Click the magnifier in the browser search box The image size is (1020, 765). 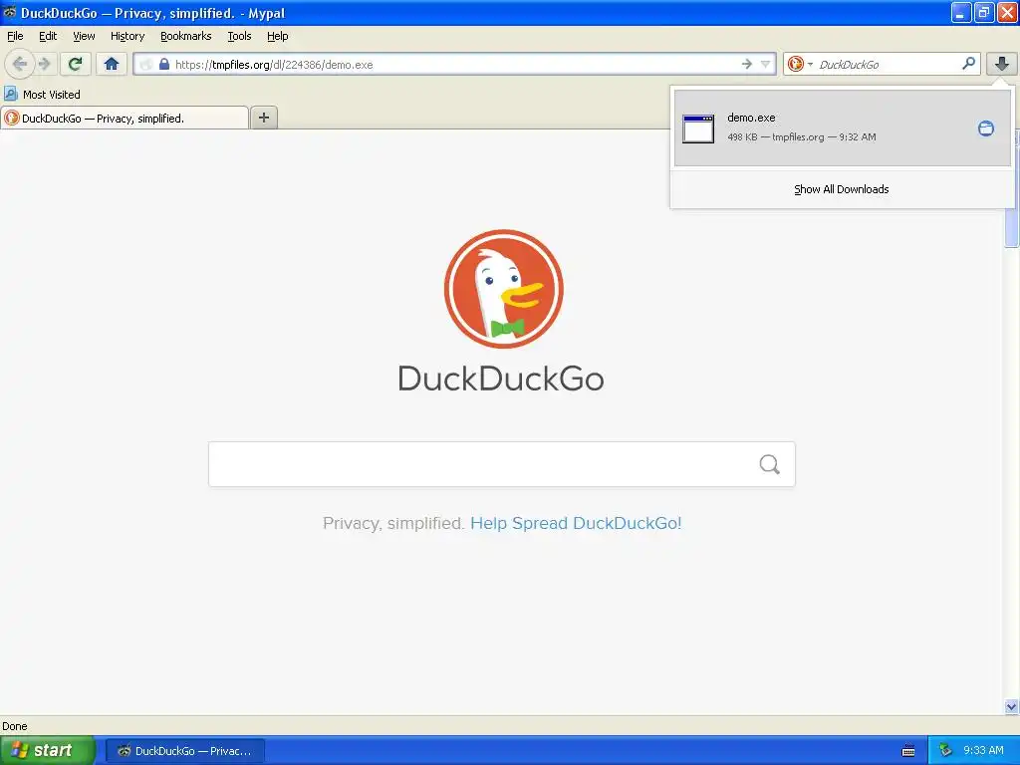pyautogui.click(x=968, y=63)
